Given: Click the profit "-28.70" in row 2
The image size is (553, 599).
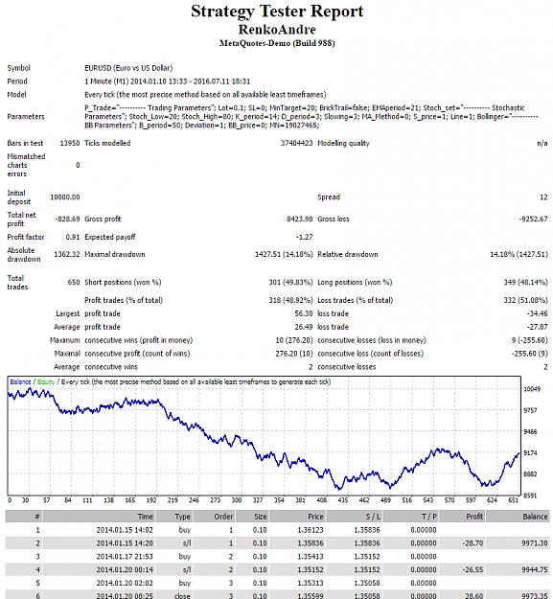Looking at the screenshot, I should pos(472,543).
